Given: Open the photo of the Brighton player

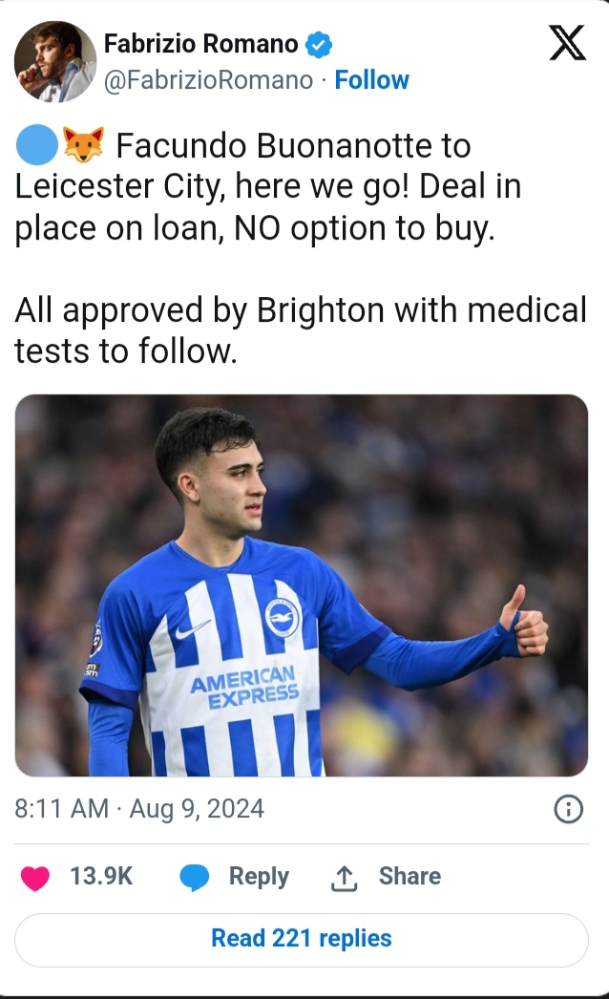Looking at the screenshot, I should pos(302,585).
